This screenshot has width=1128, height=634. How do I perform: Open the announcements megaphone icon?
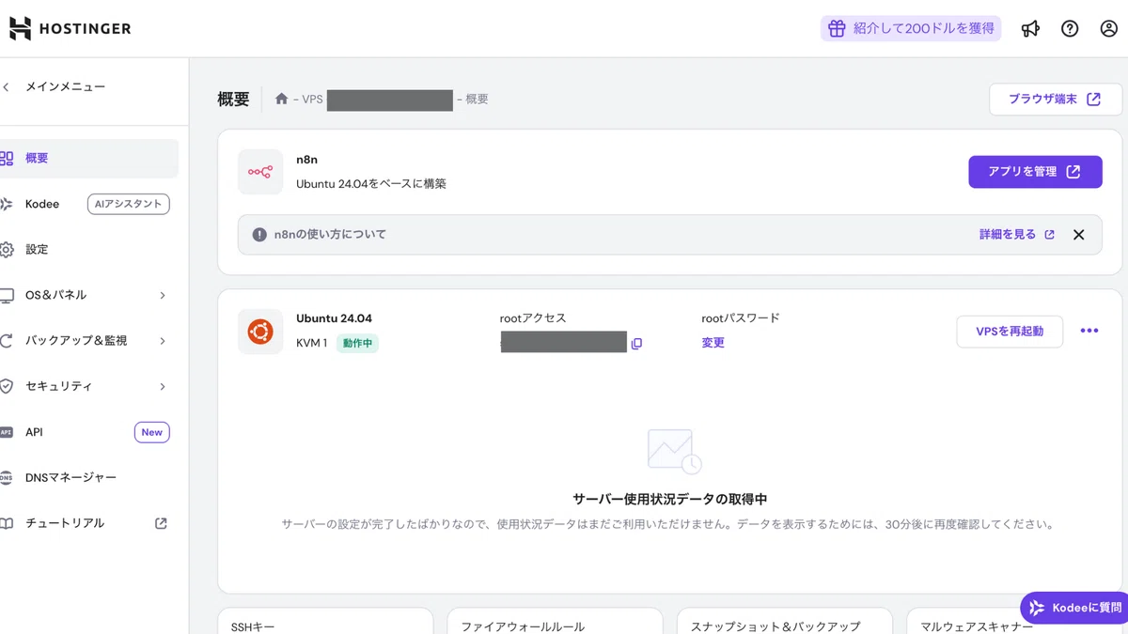(x=1031, y=28)
